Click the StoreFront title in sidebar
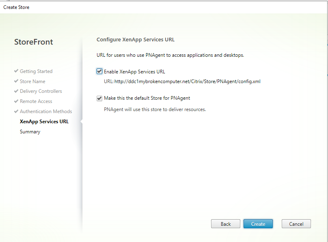This screenshot has height=242, width=328. [34, 42]
